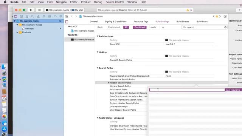The image size is (242, 136).
Task: Open the Library with the plus button
Action: (x=239, y=10)
